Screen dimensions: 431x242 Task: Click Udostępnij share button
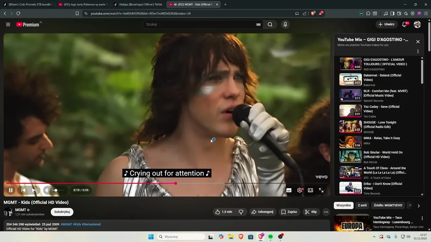click(x=263, y=212)
